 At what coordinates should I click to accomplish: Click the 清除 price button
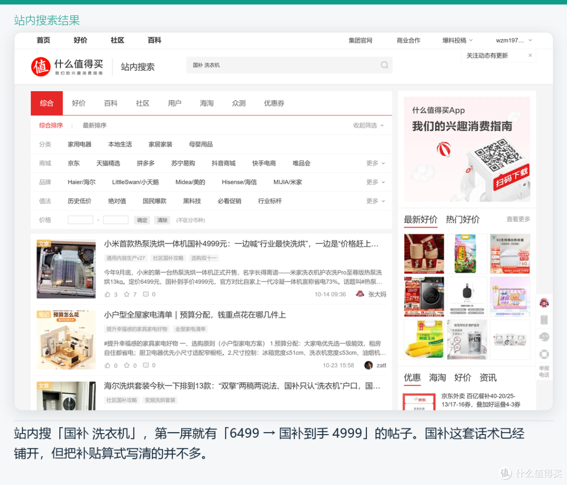click(x=162, y=220)
